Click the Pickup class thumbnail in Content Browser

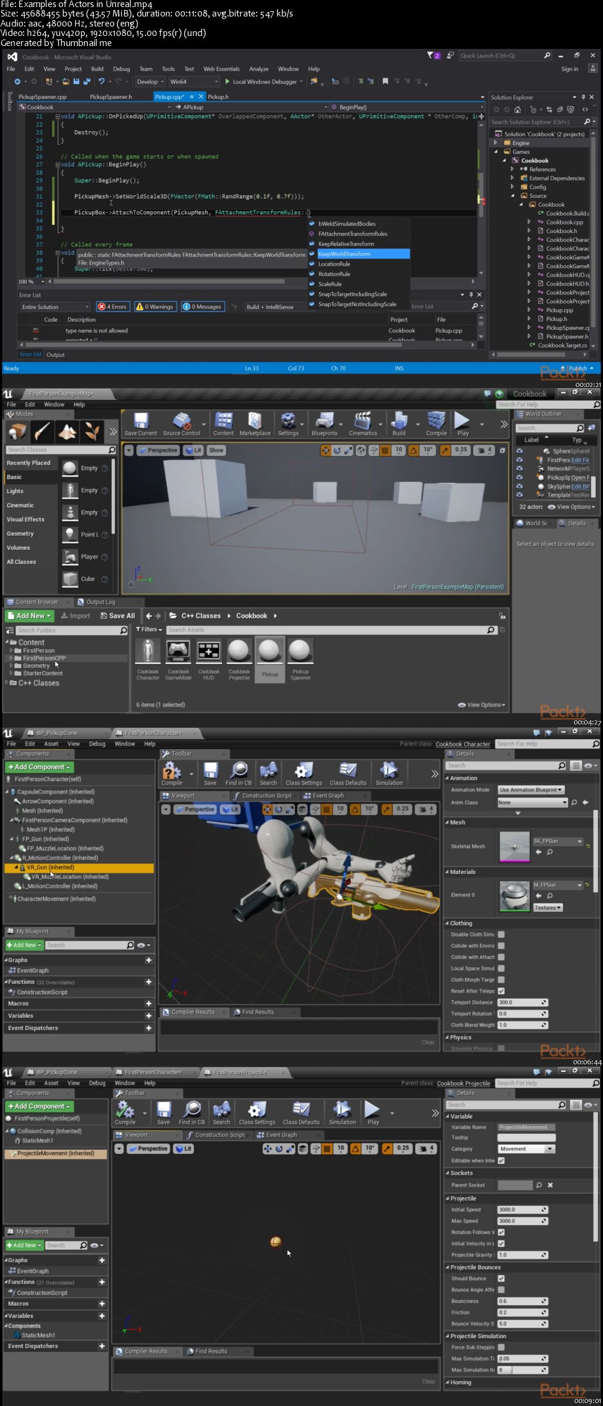[x=270, y=659]
